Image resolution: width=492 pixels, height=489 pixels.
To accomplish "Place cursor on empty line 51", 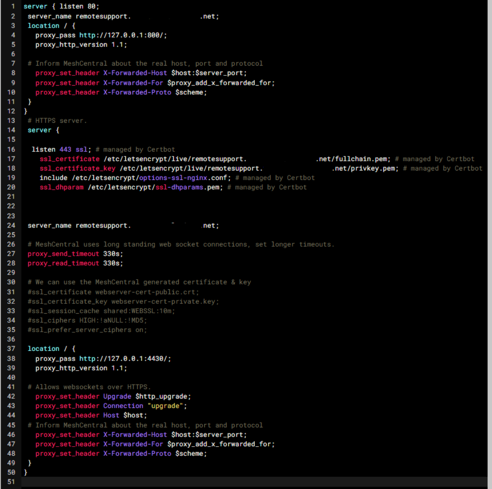I will (254, 482).
